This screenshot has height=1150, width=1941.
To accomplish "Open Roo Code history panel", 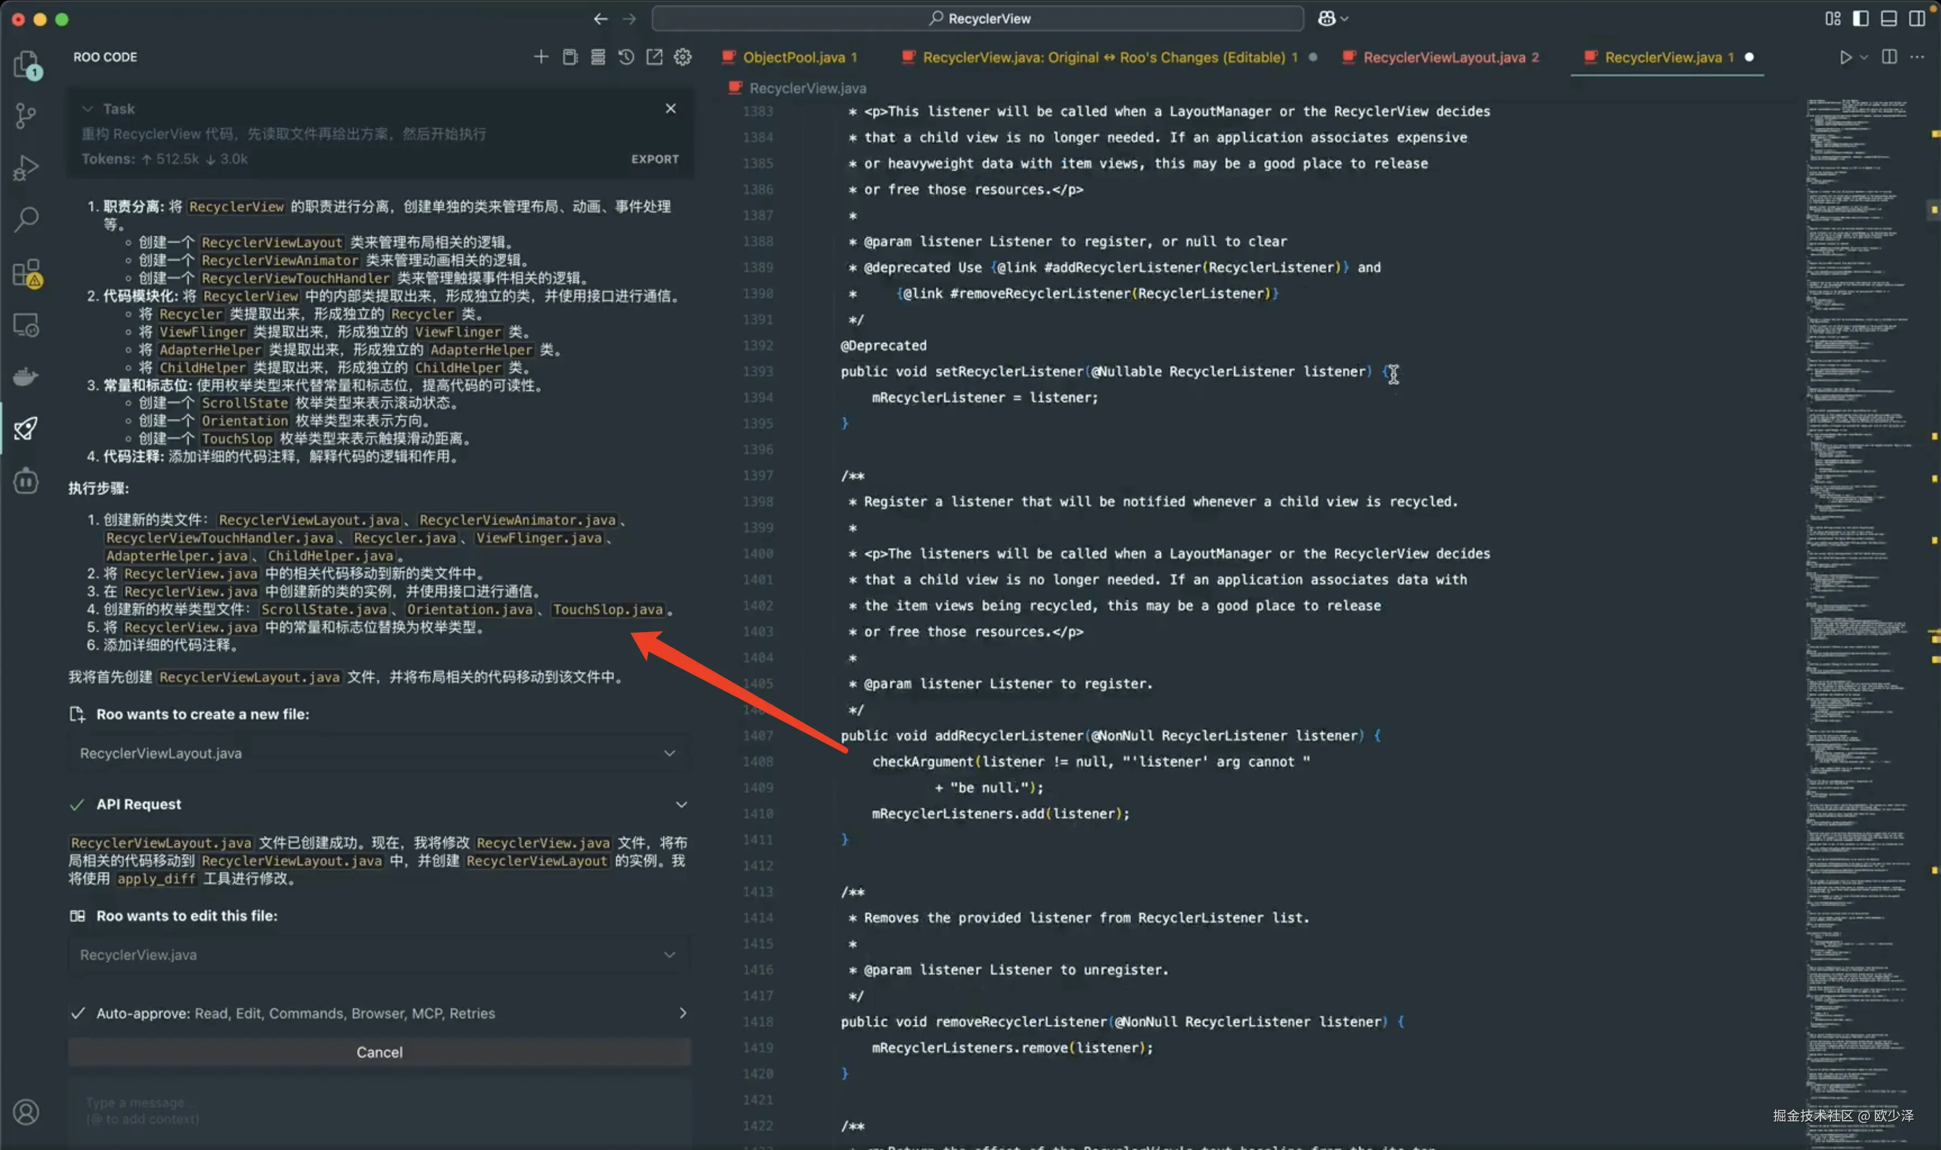I will 626,56.
